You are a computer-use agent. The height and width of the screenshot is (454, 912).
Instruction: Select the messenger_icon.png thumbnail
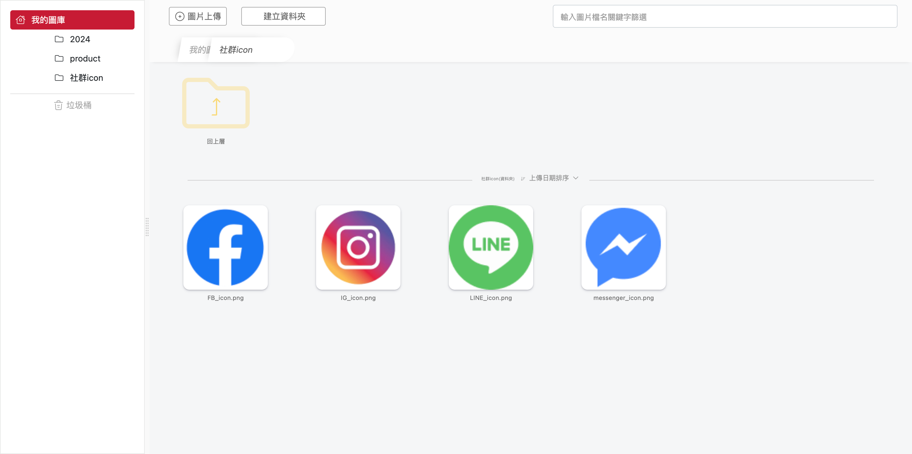click(x=623, y=247)
